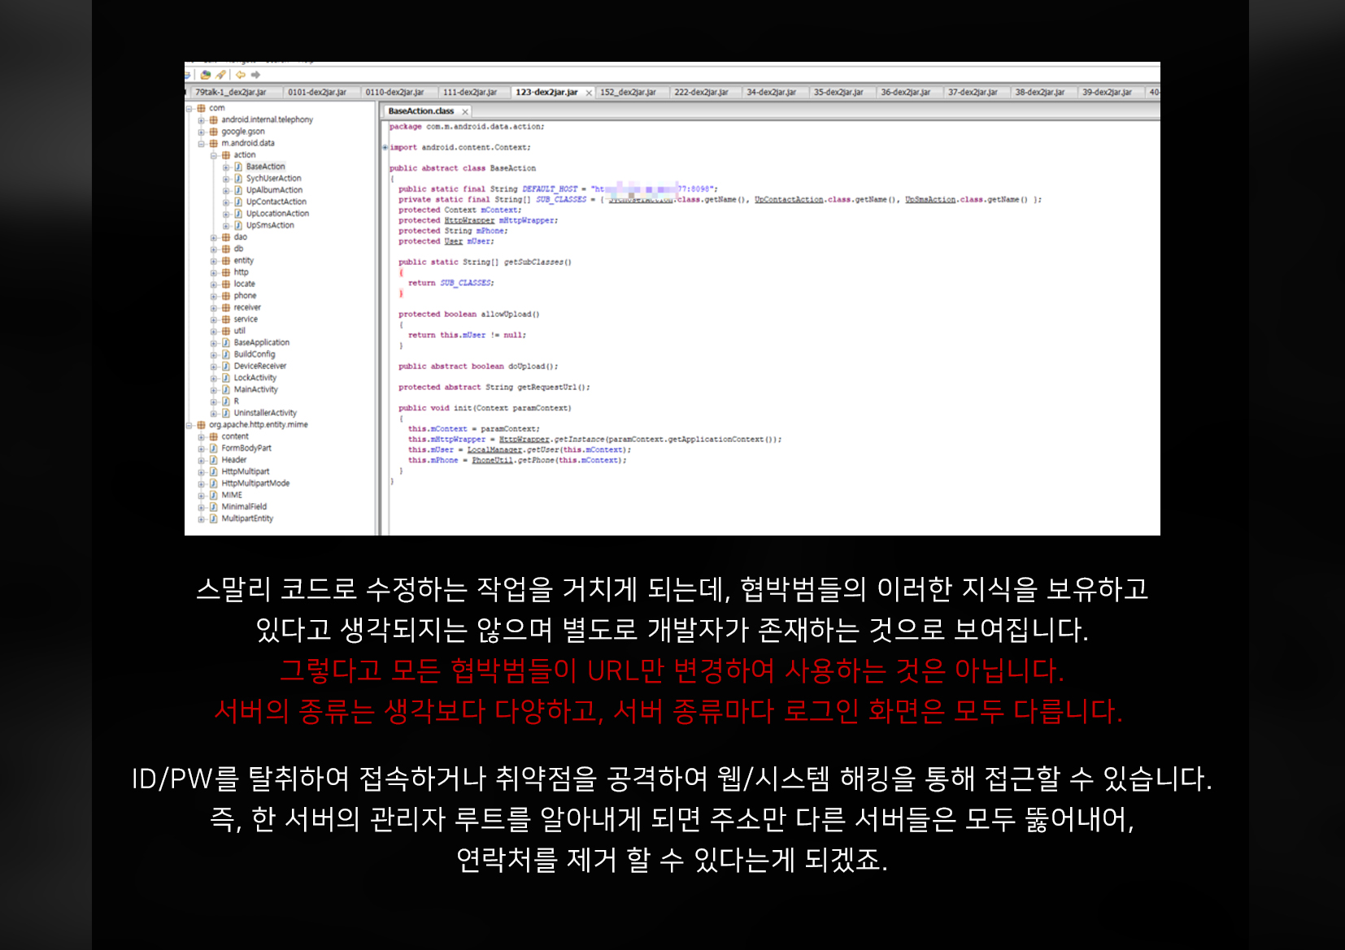Click the UpContactAction class file icon
This screenshot has width=1345, height=950.
click(238, 202)
